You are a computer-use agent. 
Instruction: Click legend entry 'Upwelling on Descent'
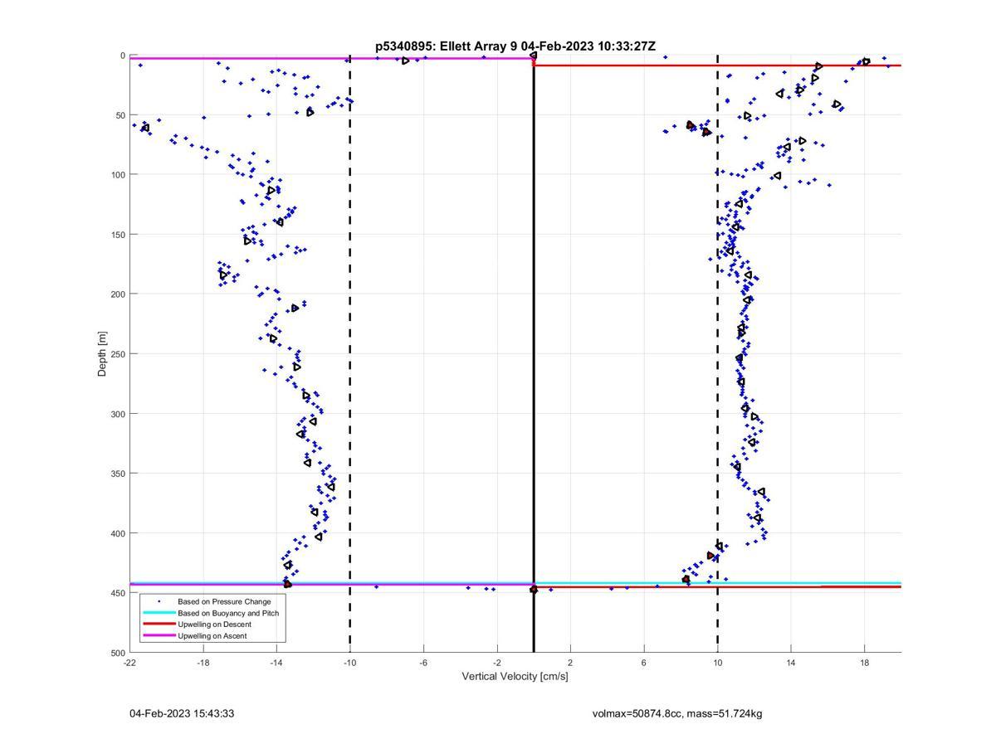click(x=214, y=625)
